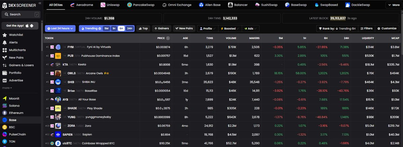This screenshot has height=147, width=403.
Task: Open Multicharts from the sidebar
Action: (x=16, y=50)
